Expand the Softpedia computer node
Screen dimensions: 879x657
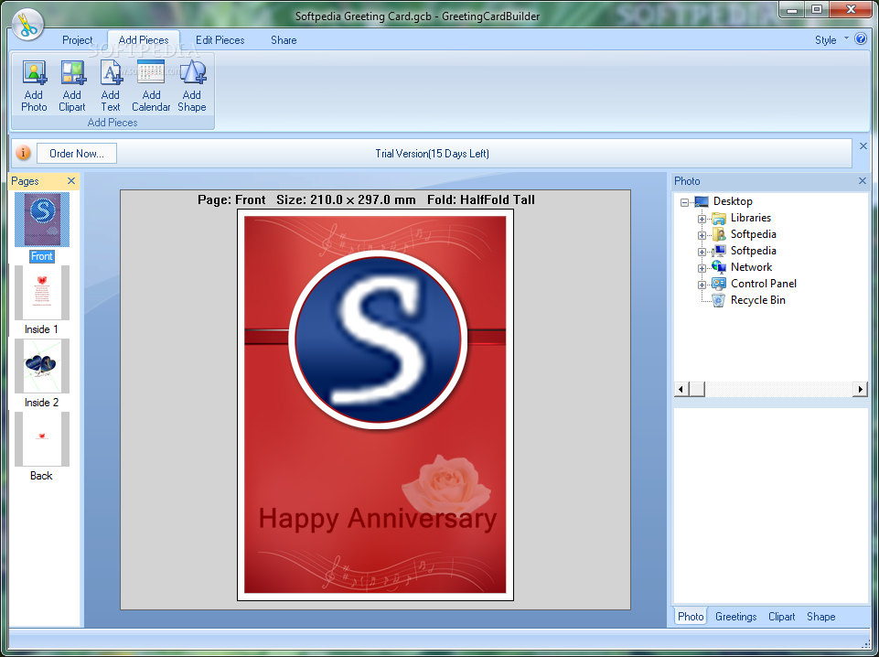click(702, 252)
